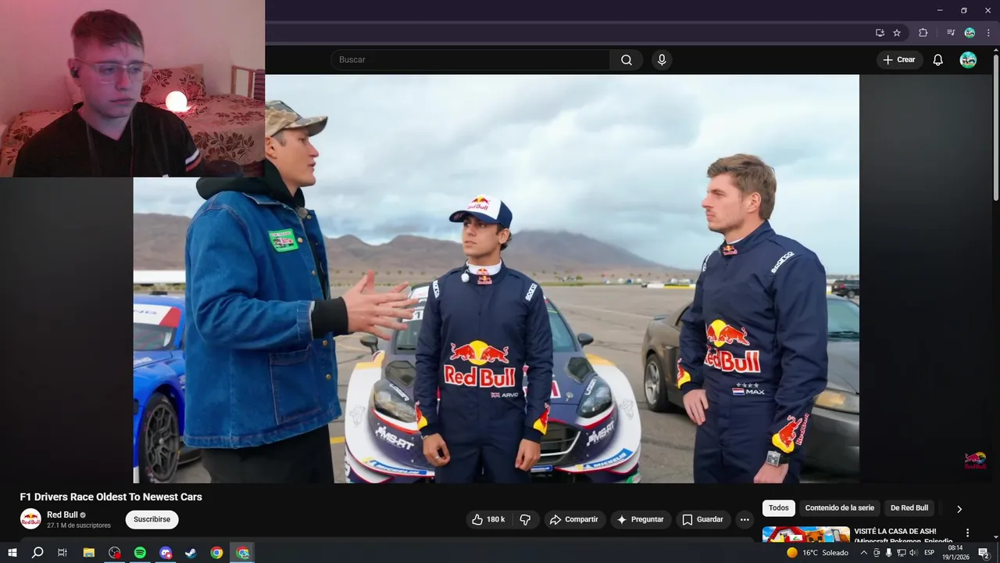Select the De Red Bull chip
The width and height of the screenshot is (1000, 563).
[909, 508]
